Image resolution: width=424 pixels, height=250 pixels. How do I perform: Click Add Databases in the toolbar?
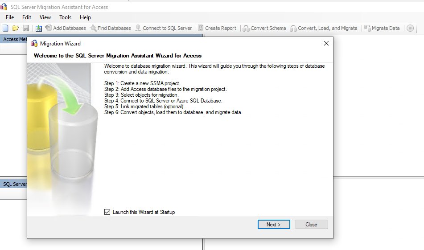coord(66,28)
